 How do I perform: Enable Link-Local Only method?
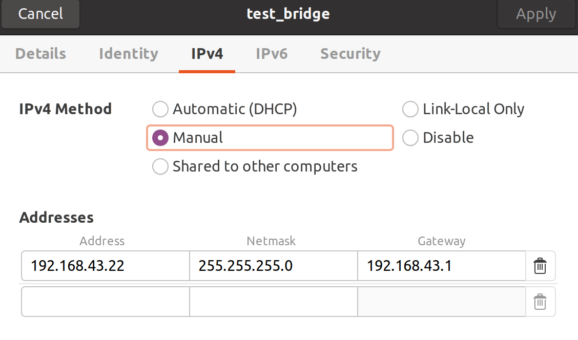click(x=410, y=109)
